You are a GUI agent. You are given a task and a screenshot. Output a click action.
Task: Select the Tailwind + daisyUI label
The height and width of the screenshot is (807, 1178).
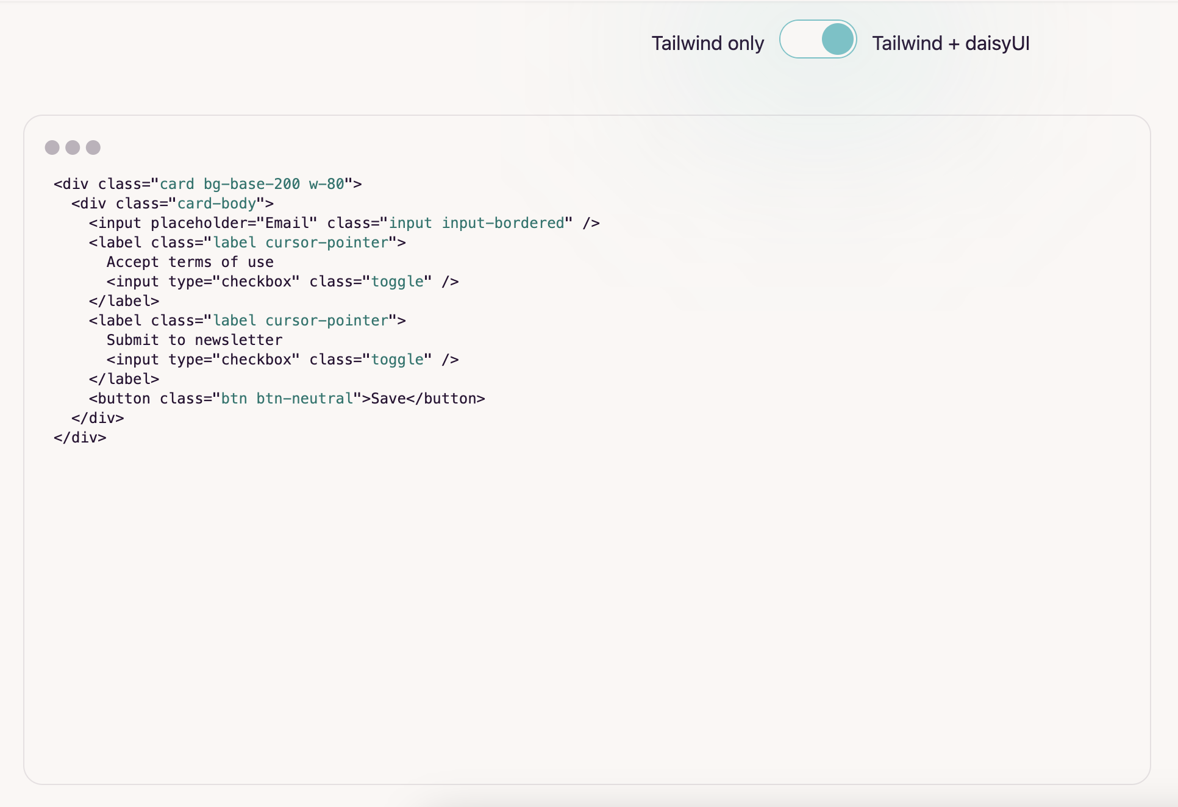click(951, 43)
